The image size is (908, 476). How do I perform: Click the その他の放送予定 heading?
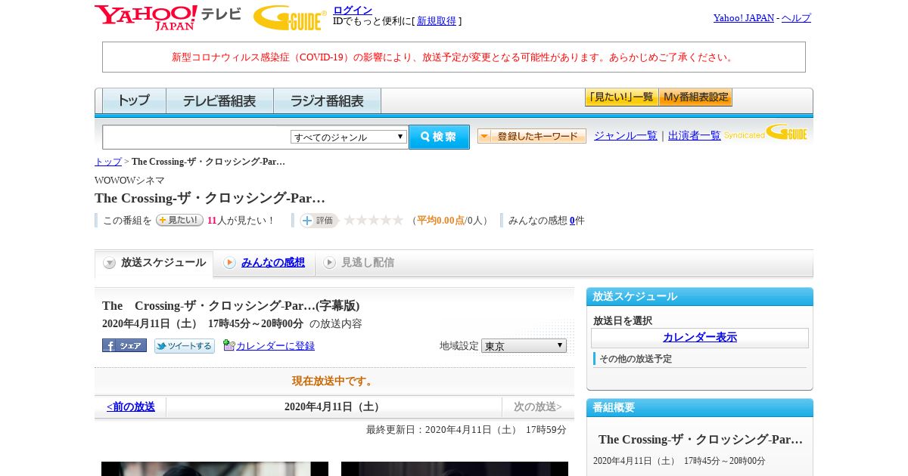point(636,359)
